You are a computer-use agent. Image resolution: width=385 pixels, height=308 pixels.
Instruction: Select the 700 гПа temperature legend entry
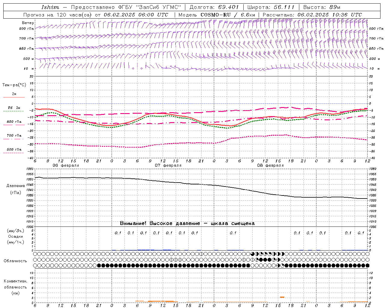pos(14,136)
